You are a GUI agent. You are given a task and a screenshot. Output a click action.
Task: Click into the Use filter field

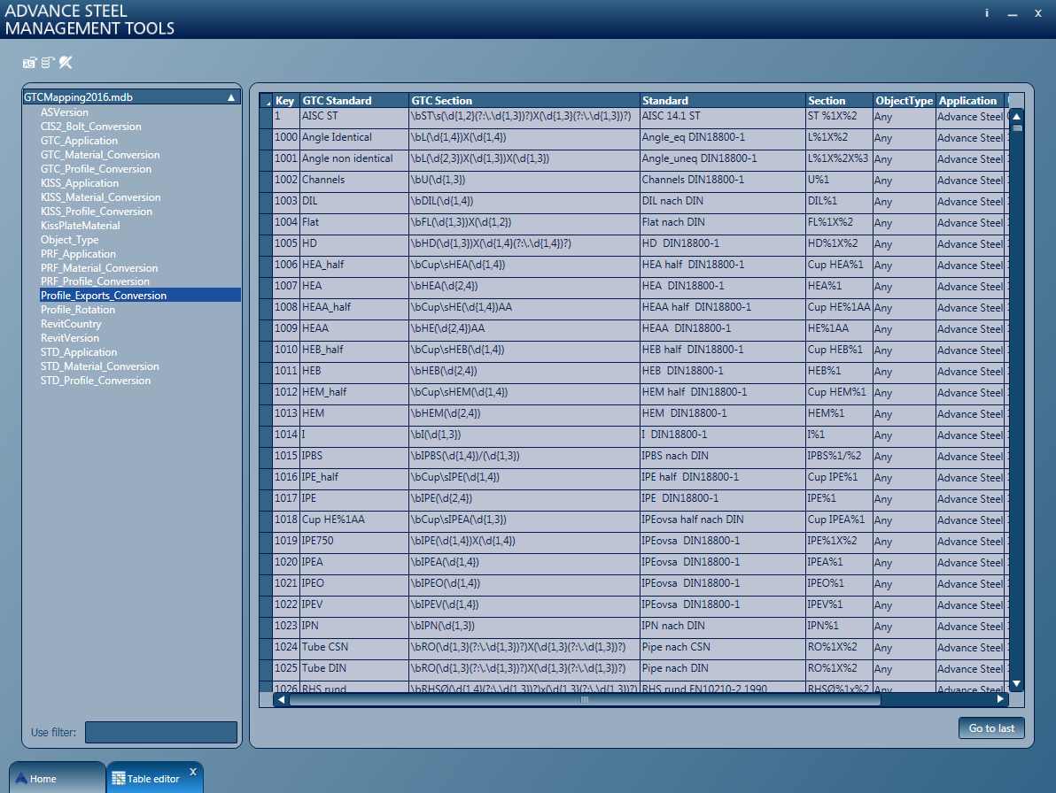coord(161,732)
